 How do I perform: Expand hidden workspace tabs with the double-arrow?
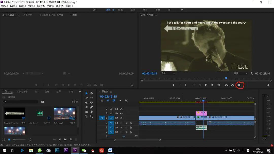coord(182,10)
